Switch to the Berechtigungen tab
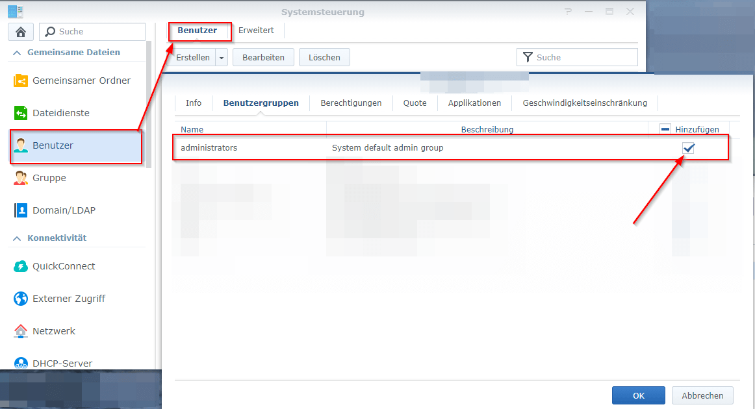 [351, 103]
